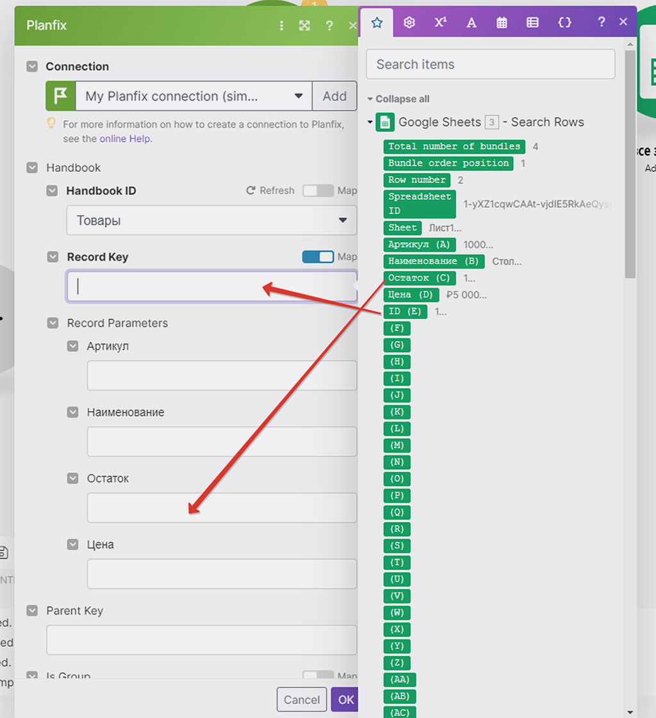
Task: Select the Наименование (B) token
Action: point(434,261)
